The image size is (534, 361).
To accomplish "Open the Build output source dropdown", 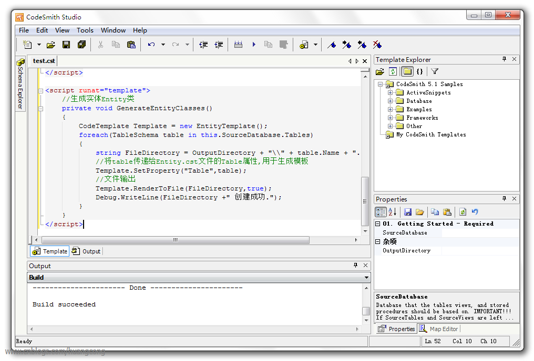I will click(x=366, y=278).
